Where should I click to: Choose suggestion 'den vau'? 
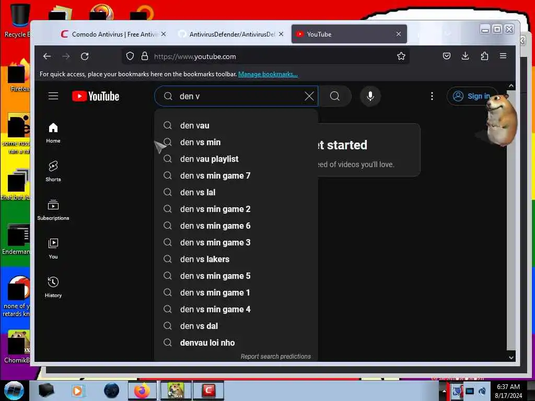click(236, 125)
